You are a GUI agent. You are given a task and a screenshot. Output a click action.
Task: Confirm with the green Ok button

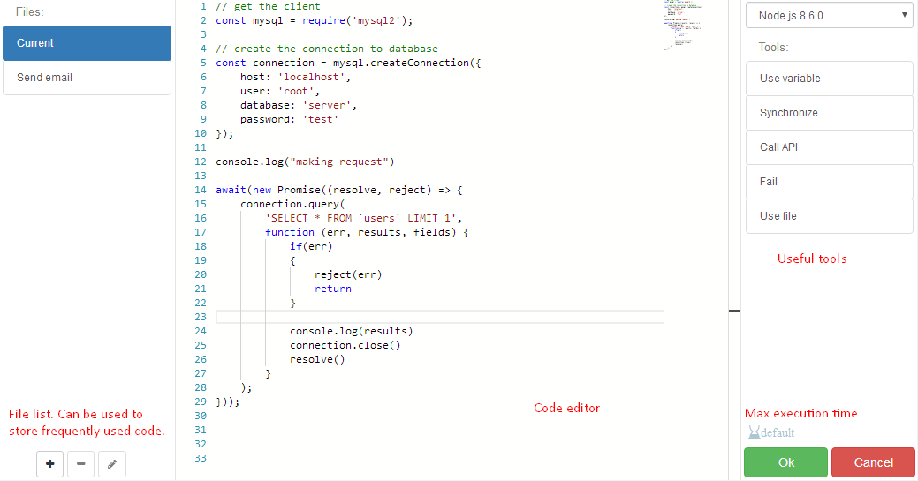pyautogui.click(x=785, y=462)
